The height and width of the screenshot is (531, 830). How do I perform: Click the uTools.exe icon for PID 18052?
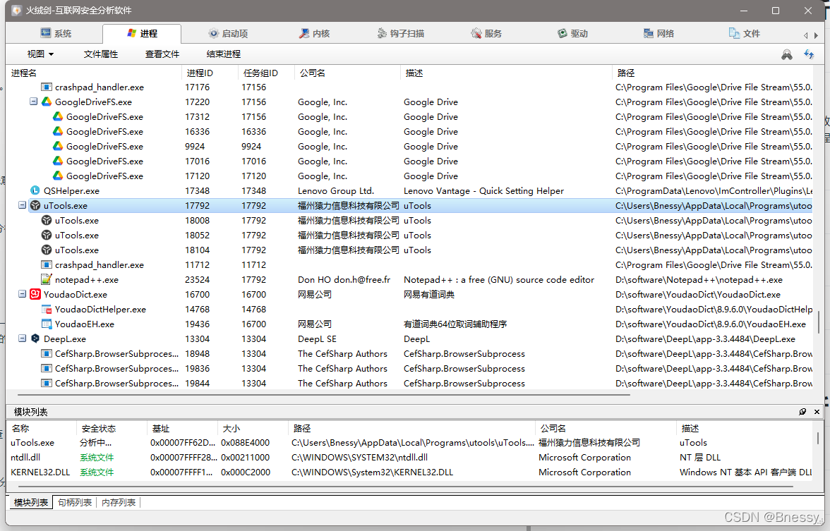(x=47, y=235)
